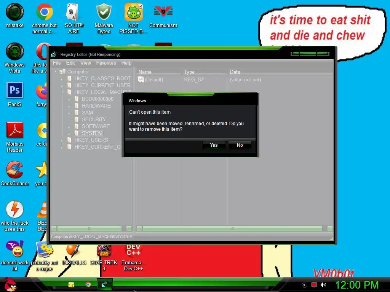Open the Windows Vista recycle bin icon
This screenshot has width=390, height=292.
point(15,58)
